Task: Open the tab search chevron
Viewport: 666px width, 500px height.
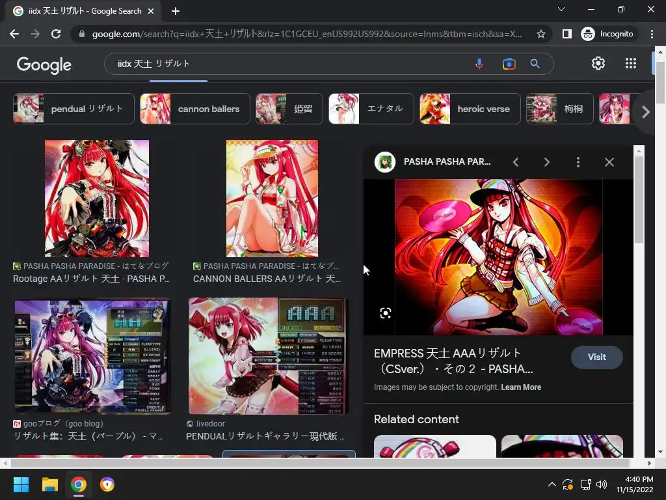Action: (561, 9)
